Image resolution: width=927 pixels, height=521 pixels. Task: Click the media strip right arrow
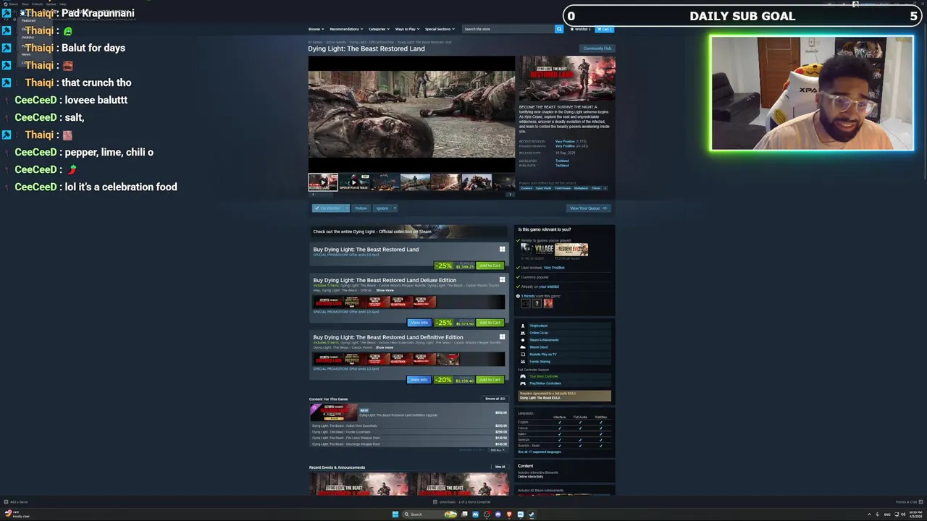[510, 194]
